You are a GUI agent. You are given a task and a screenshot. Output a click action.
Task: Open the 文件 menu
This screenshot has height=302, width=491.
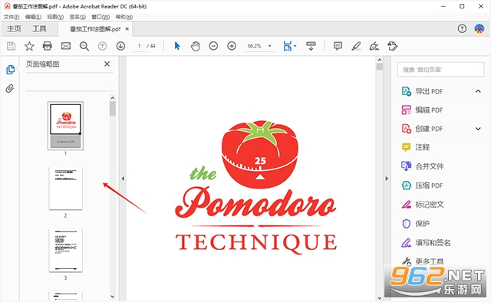click(x=12, y=17)
